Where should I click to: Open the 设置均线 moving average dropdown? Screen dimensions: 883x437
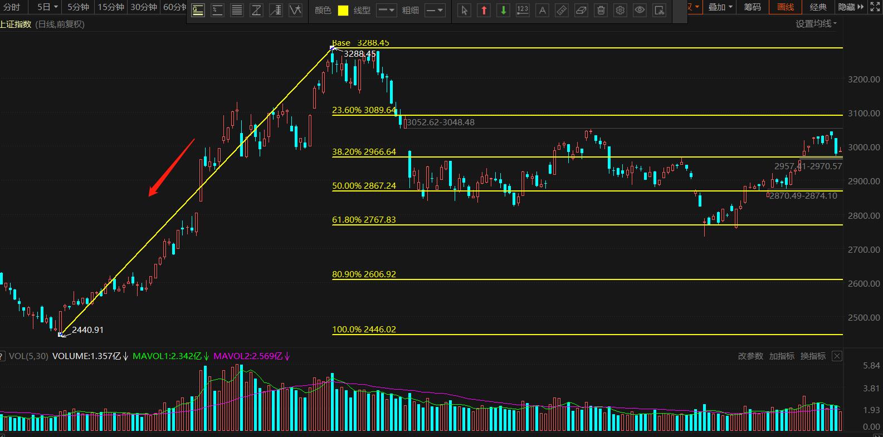pos(816,23)
